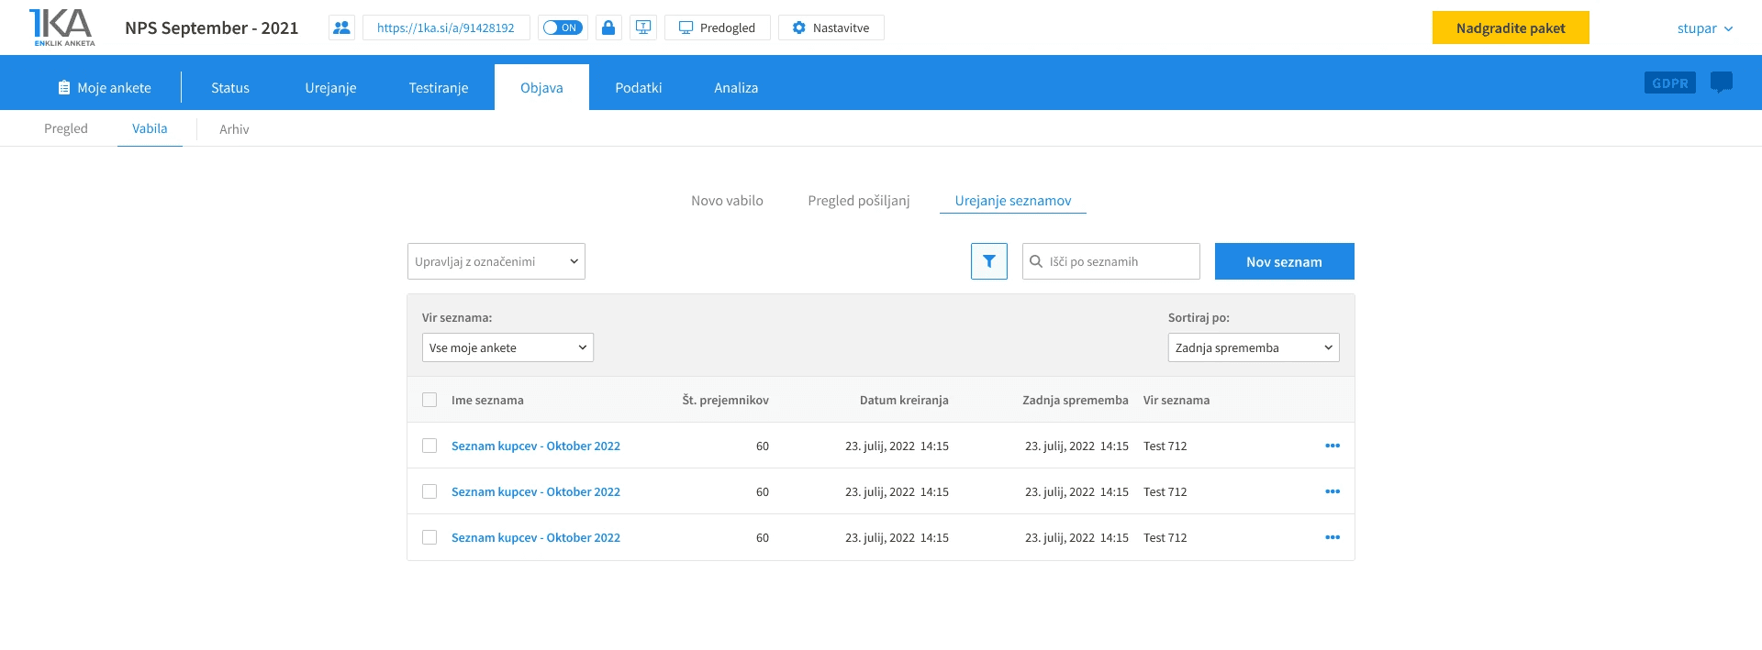The width and height of the screenshot is (1762, 650).
Task: Click the Ime seznama column header
Action: coord(487,400)
